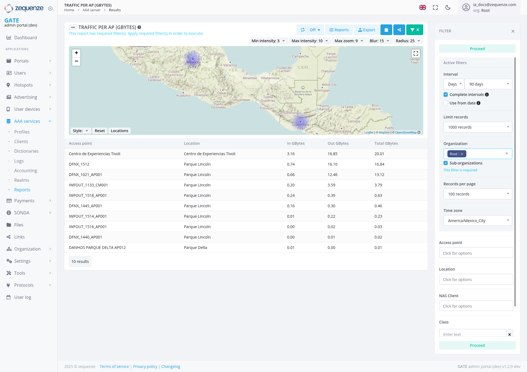Toggle Sub-organizations checkbox
The image size is (527, 372).
tap(446, 163)
